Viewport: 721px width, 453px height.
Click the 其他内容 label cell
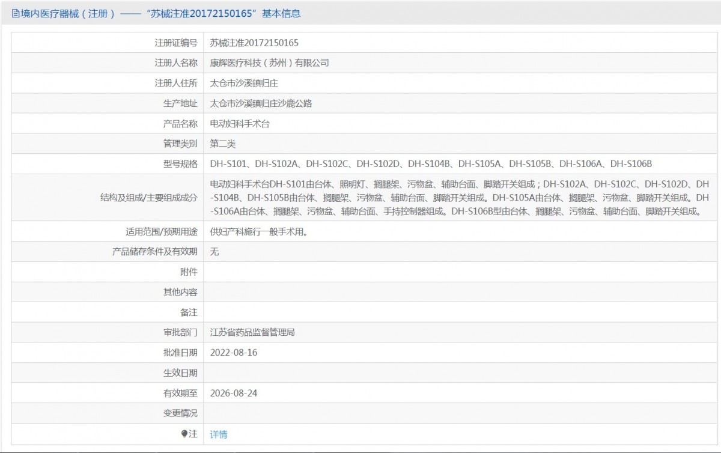[x=108, y=292]
